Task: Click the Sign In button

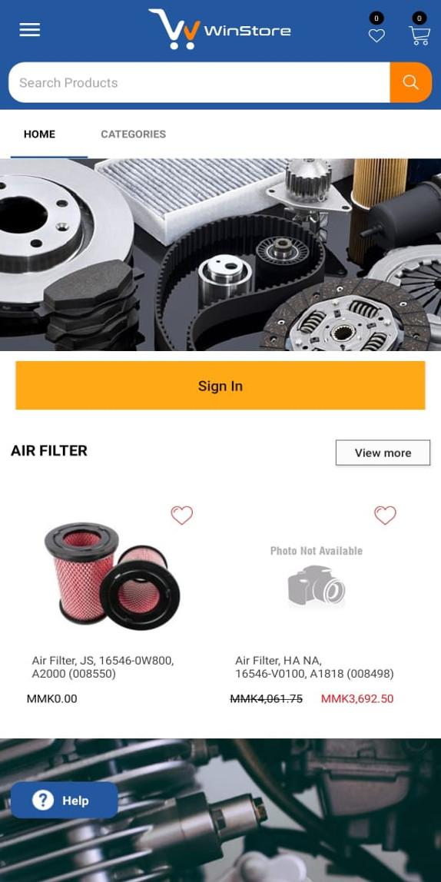Action: pos(220,386)
